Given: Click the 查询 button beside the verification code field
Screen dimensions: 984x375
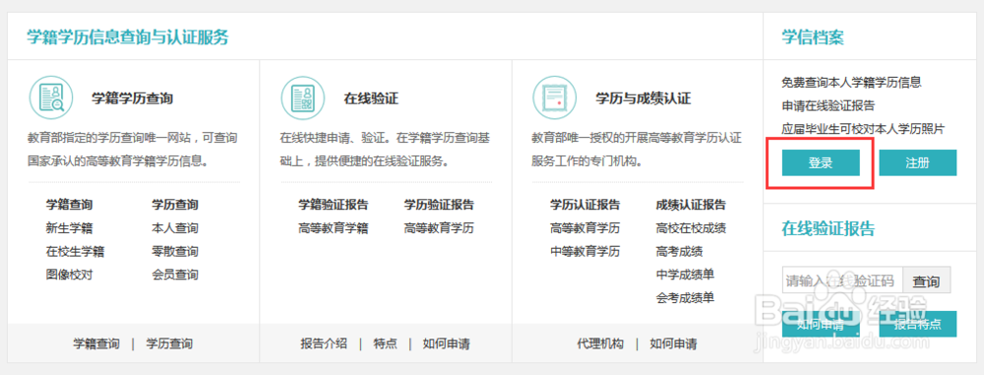Looking at the screenshot, I should [x=926, y=281].
